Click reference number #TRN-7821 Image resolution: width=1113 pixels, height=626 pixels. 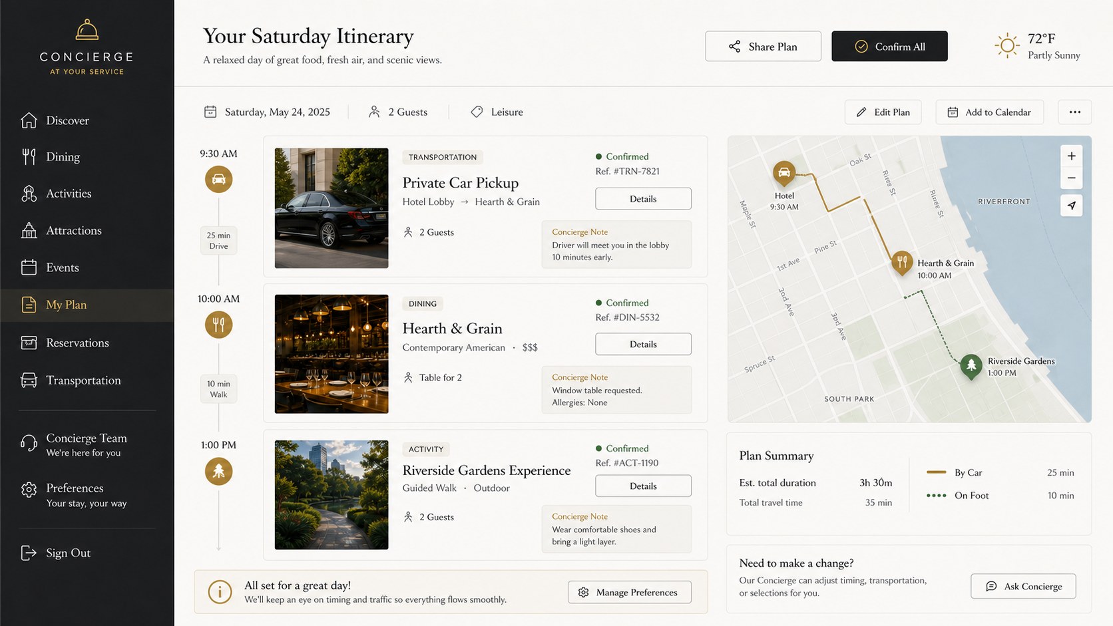(x=636, y=171)
